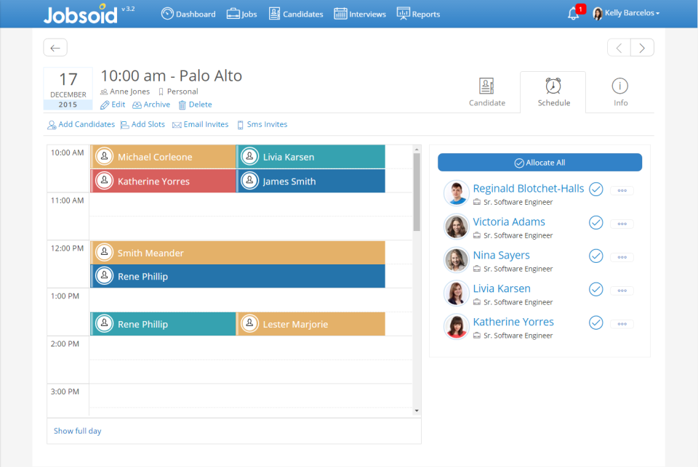
Task: Allocate Katherine Yorres with check circle
Action: point(596,322)
